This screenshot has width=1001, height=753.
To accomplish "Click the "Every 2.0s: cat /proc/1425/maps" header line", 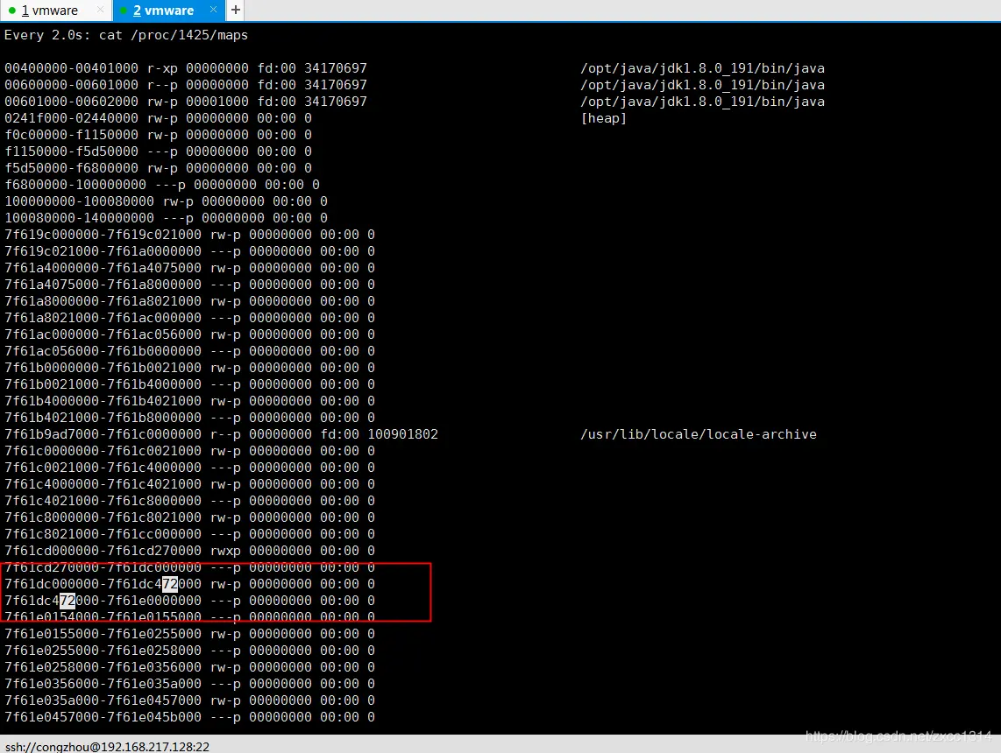I will pos(125,35).
